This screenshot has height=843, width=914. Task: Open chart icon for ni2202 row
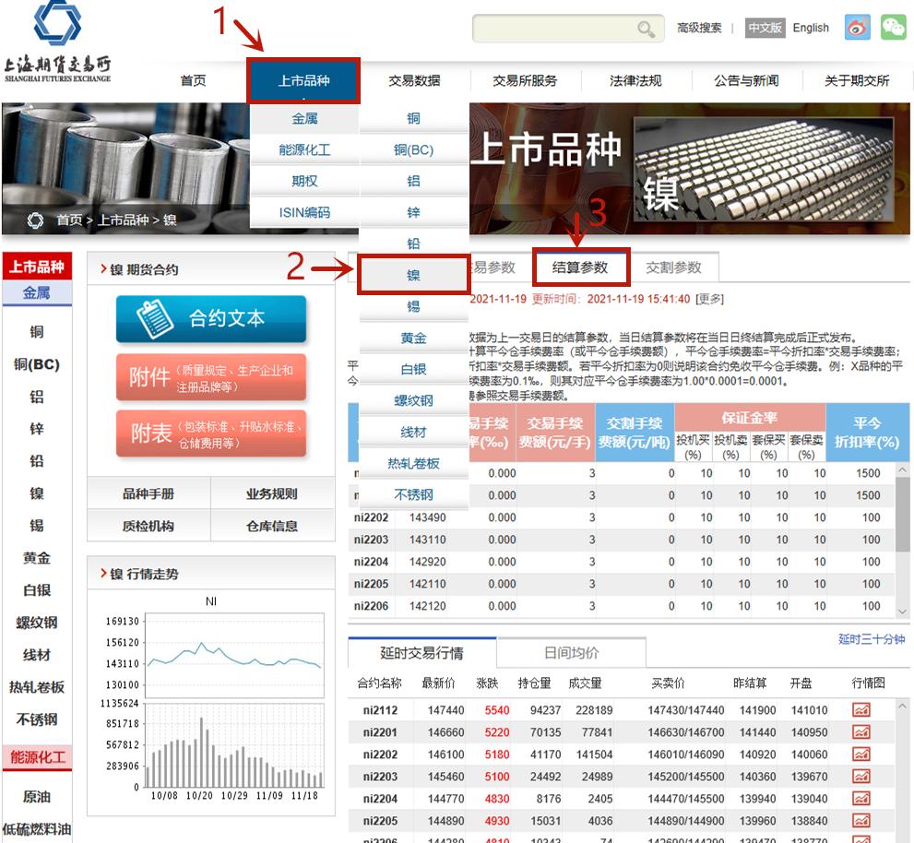(x=861, y=754)
